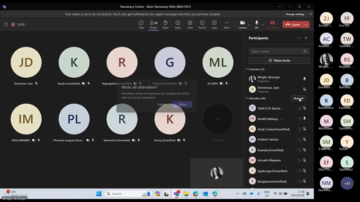This screenshot has width=360, height=202.
Task: Open breakout Rooms
Action: pos(202,24)
